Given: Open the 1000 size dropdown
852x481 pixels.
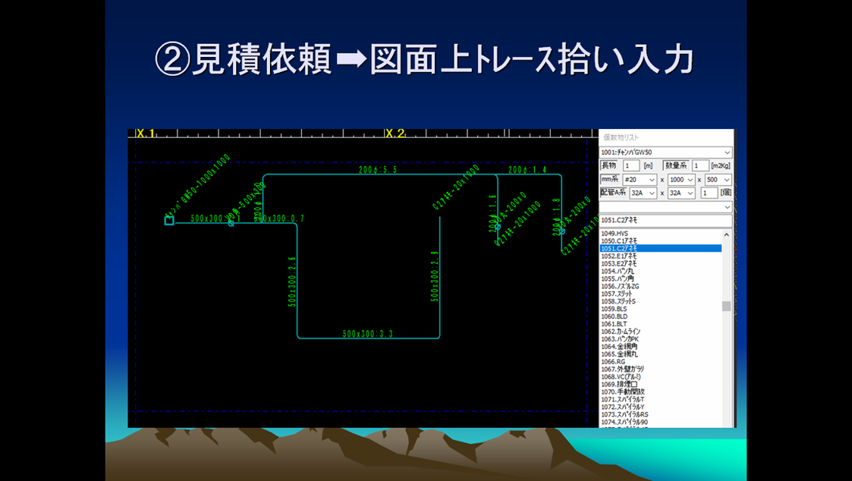Looking at the screenshot, I should point(681,179).
